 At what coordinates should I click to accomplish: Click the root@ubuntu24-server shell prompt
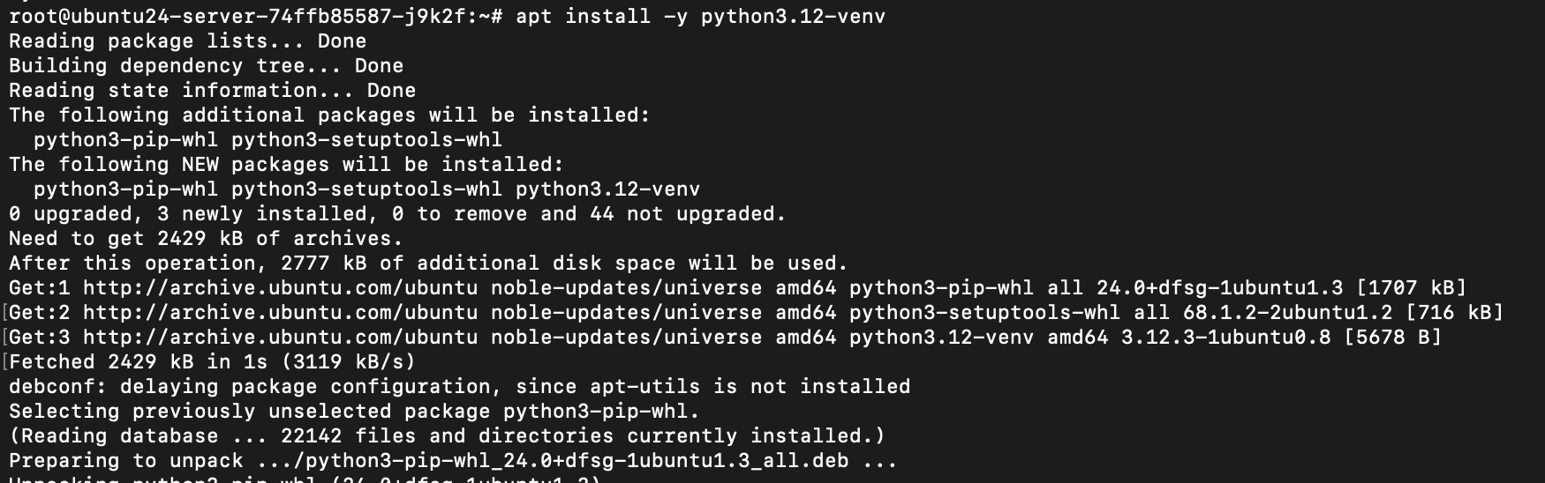pyautogui.click(x=255, y=17)
